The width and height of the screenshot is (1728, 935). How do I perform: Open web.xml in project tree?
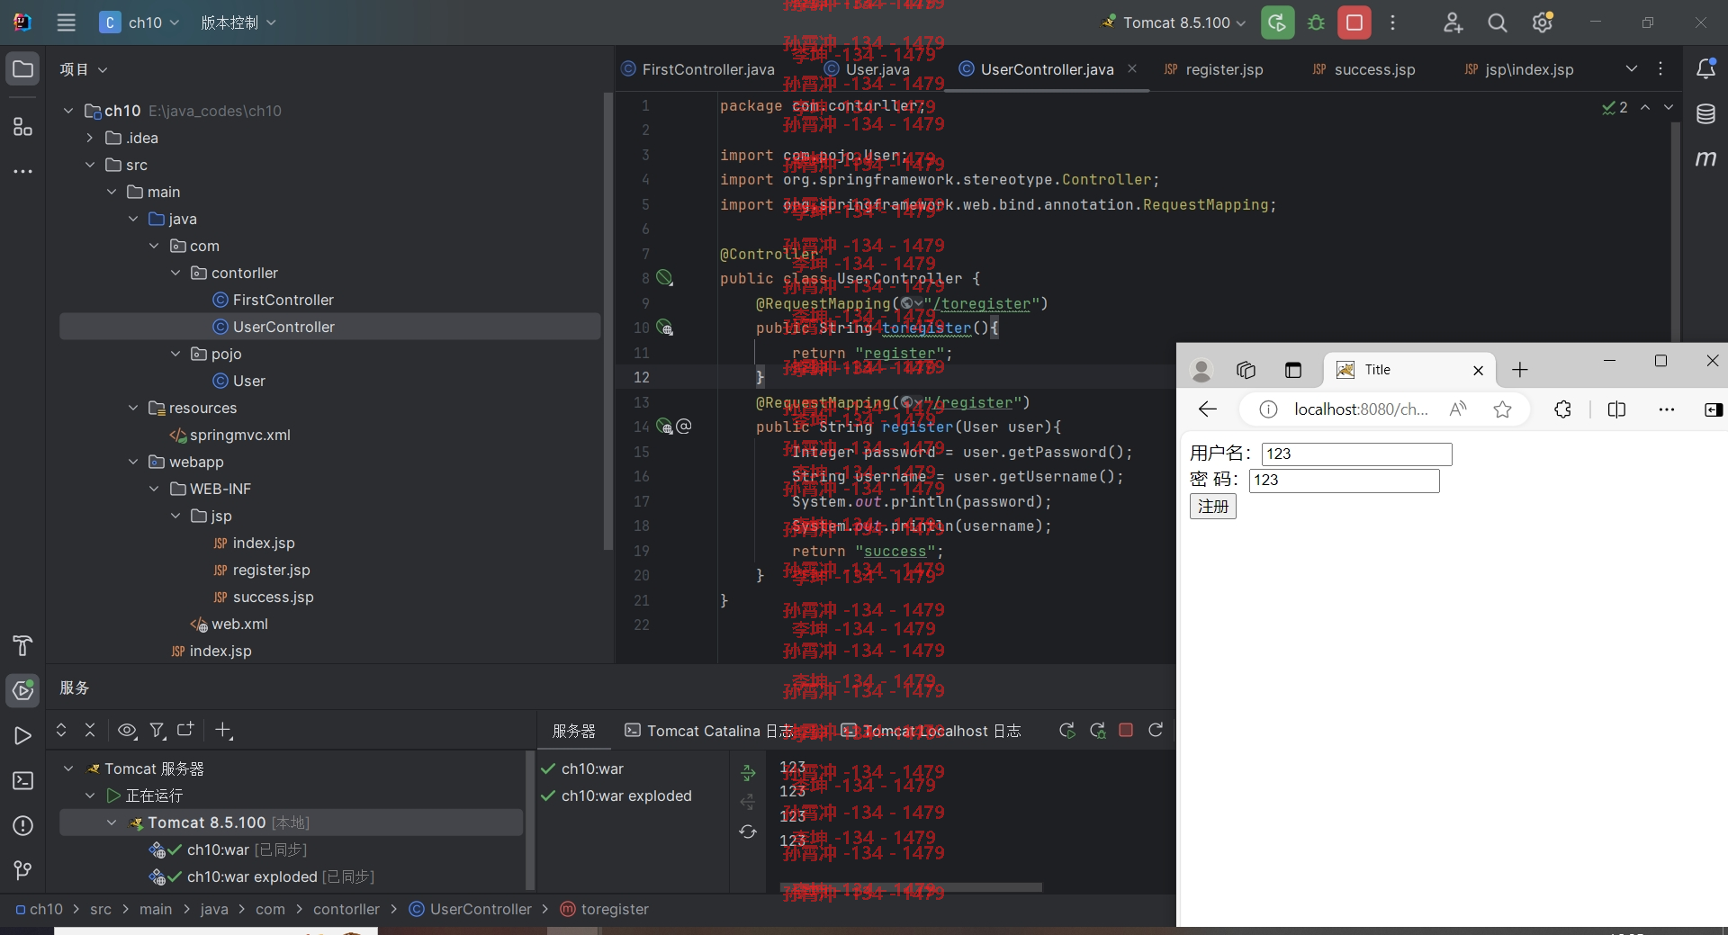229,624
